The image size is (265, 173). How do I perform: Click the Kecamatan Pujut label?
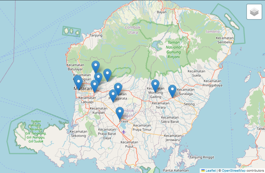point(129,144)
